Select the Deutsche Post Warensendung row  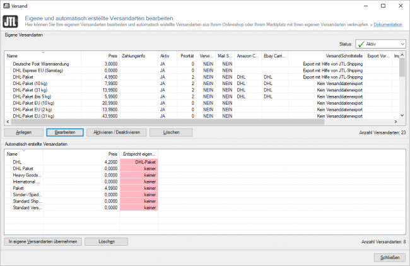(202, 64)
